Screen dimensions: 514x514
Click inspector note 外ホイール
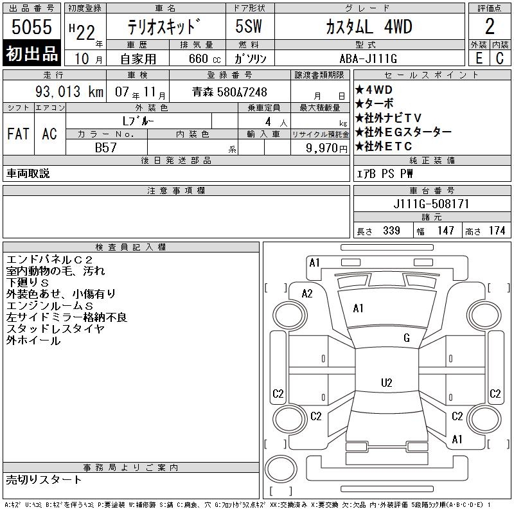(x=33, y=341)
